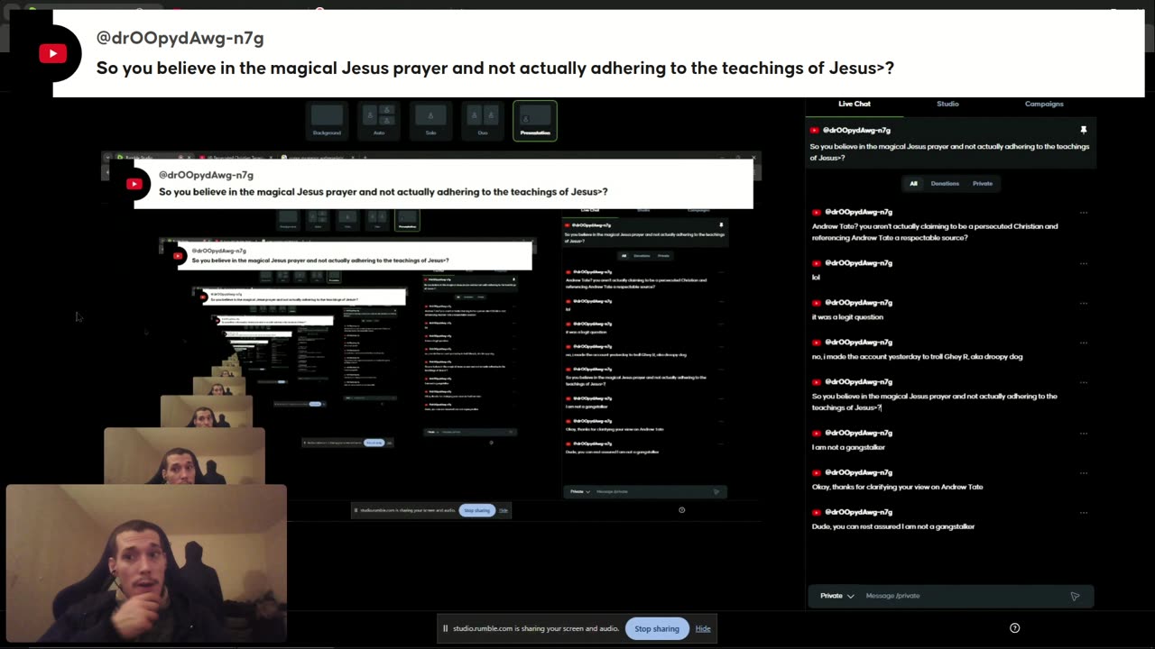
Task: Send the chat message
Action: (x=1075, y=596)
